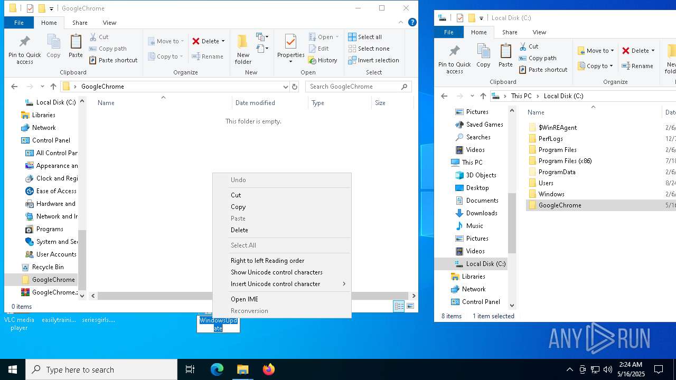Click Select none in GoogleChrome window
The width and height of the screenshot is (676, 380).
[369, 49]
